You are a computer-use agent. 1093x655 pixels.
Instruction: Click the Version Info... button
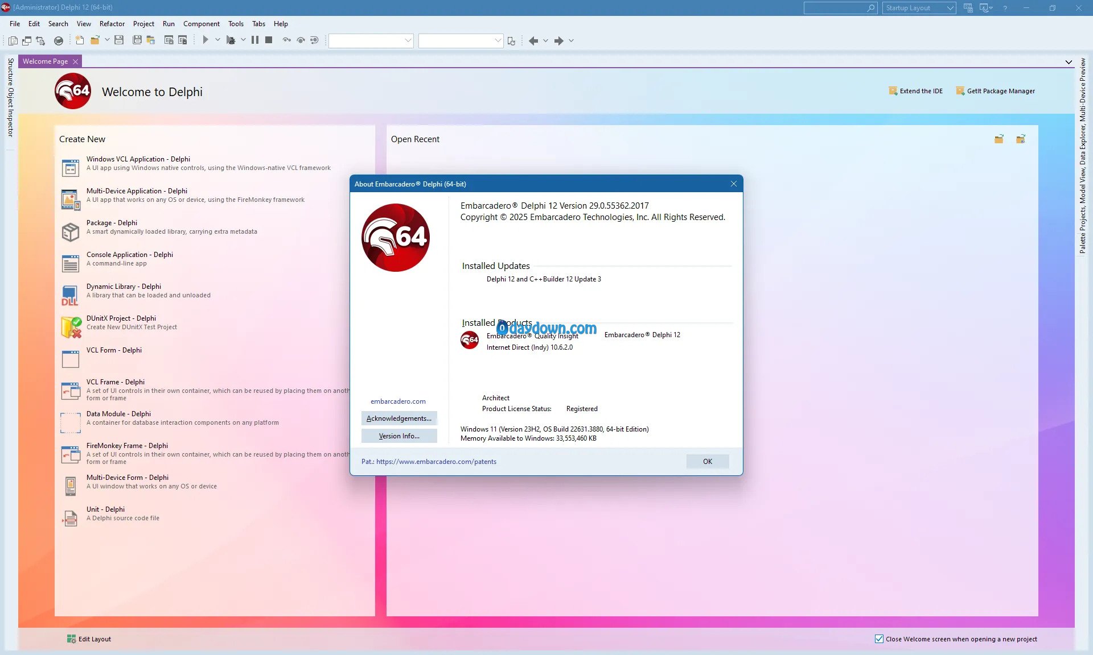point(398,436)
